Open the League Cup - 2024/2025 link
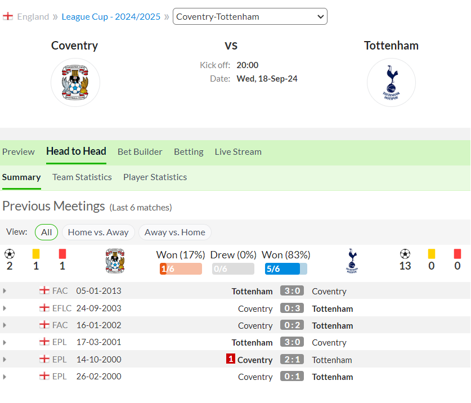The height and width of the screenshot is (403, 471). pos(111,16)
